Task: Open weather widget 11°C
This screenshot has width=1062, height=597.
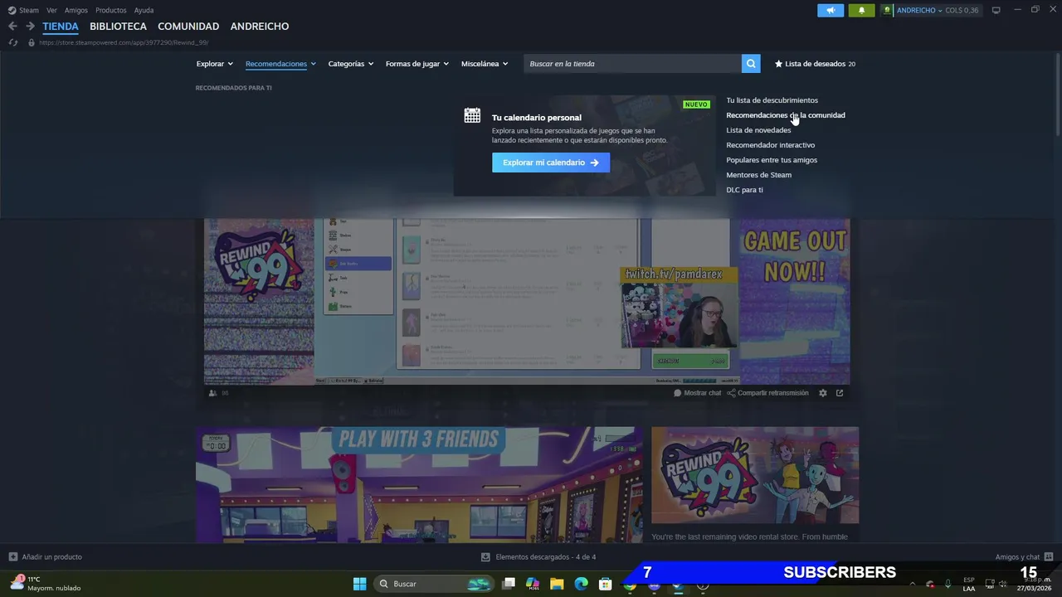Action: [x=46, y=584]
